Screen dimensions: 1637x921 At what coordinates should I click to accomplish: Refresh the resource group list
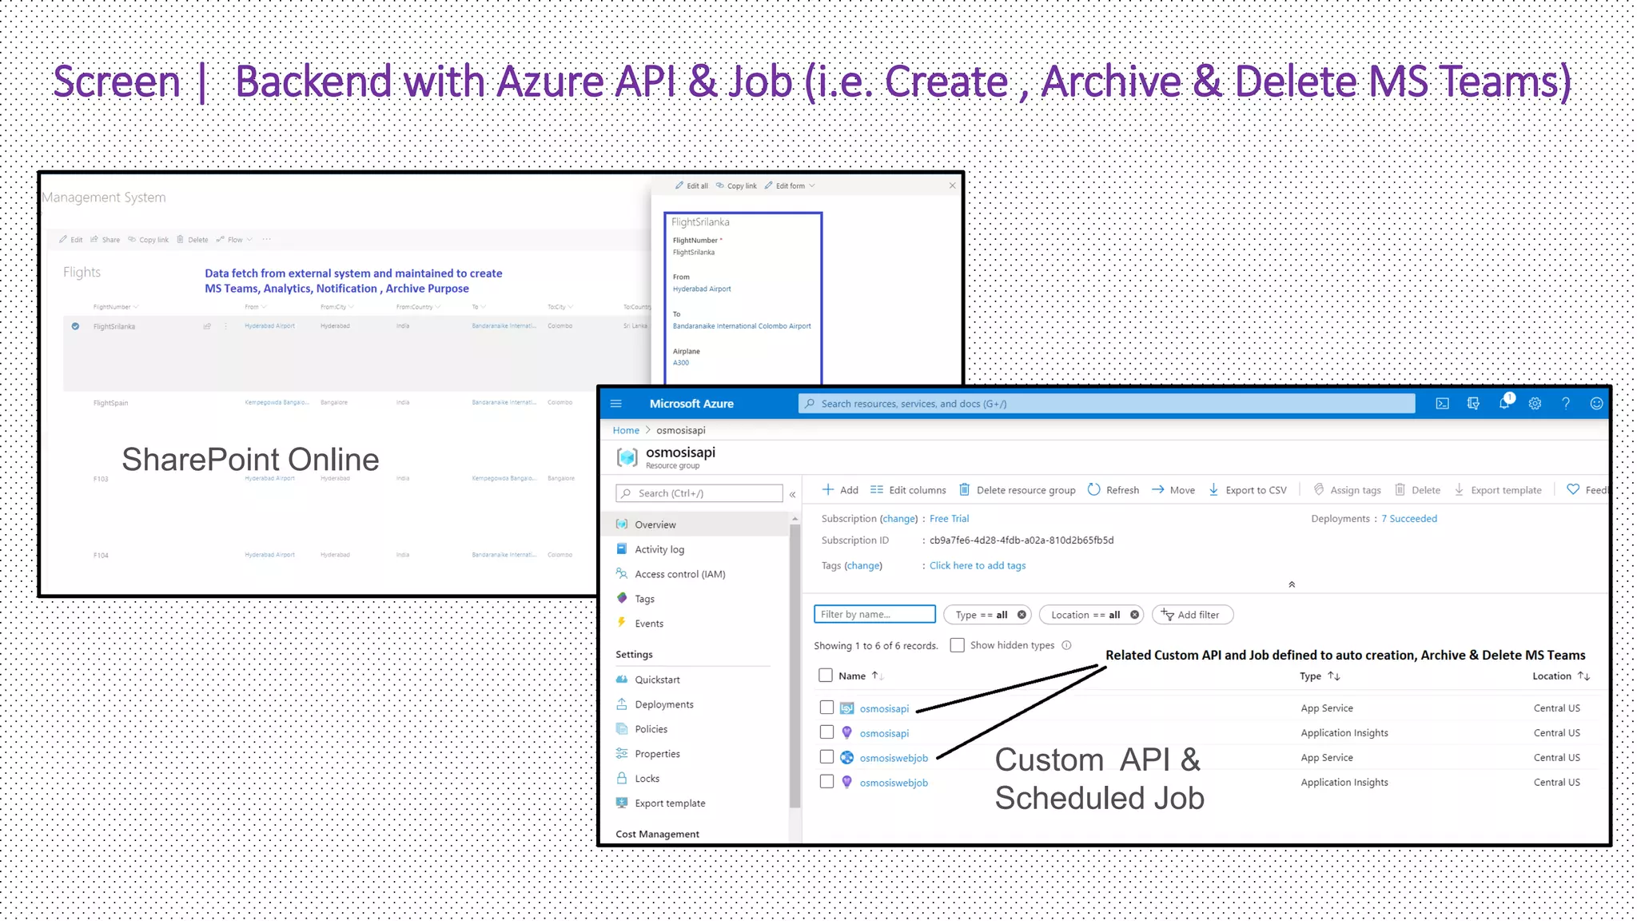click(x=1113, y=490)
